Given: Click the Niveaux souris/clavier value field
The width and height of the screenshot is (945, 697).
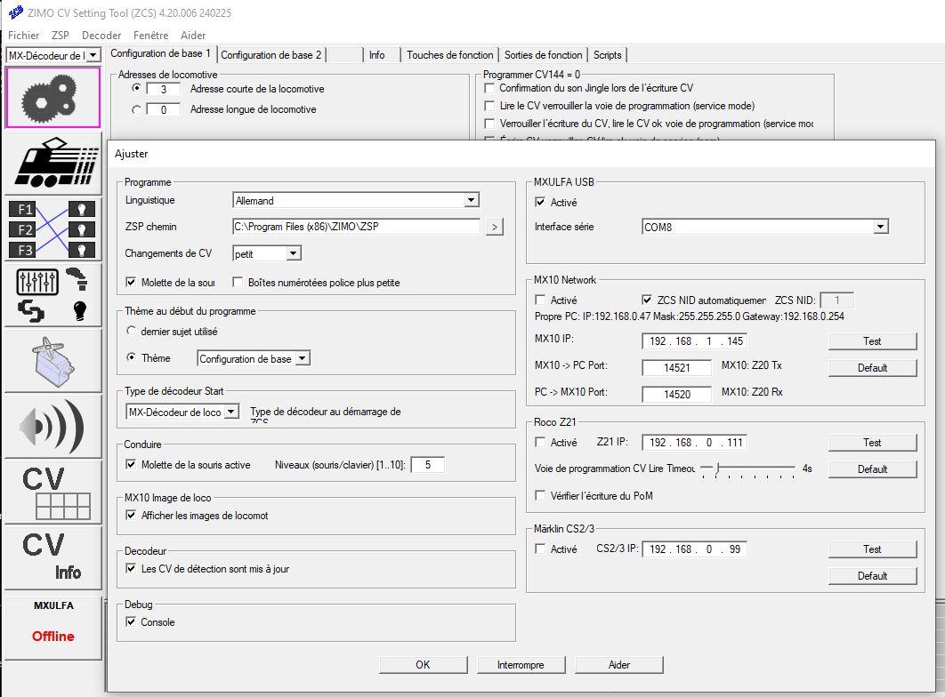Looking at the screenshot, I should (x=428, y=465).
